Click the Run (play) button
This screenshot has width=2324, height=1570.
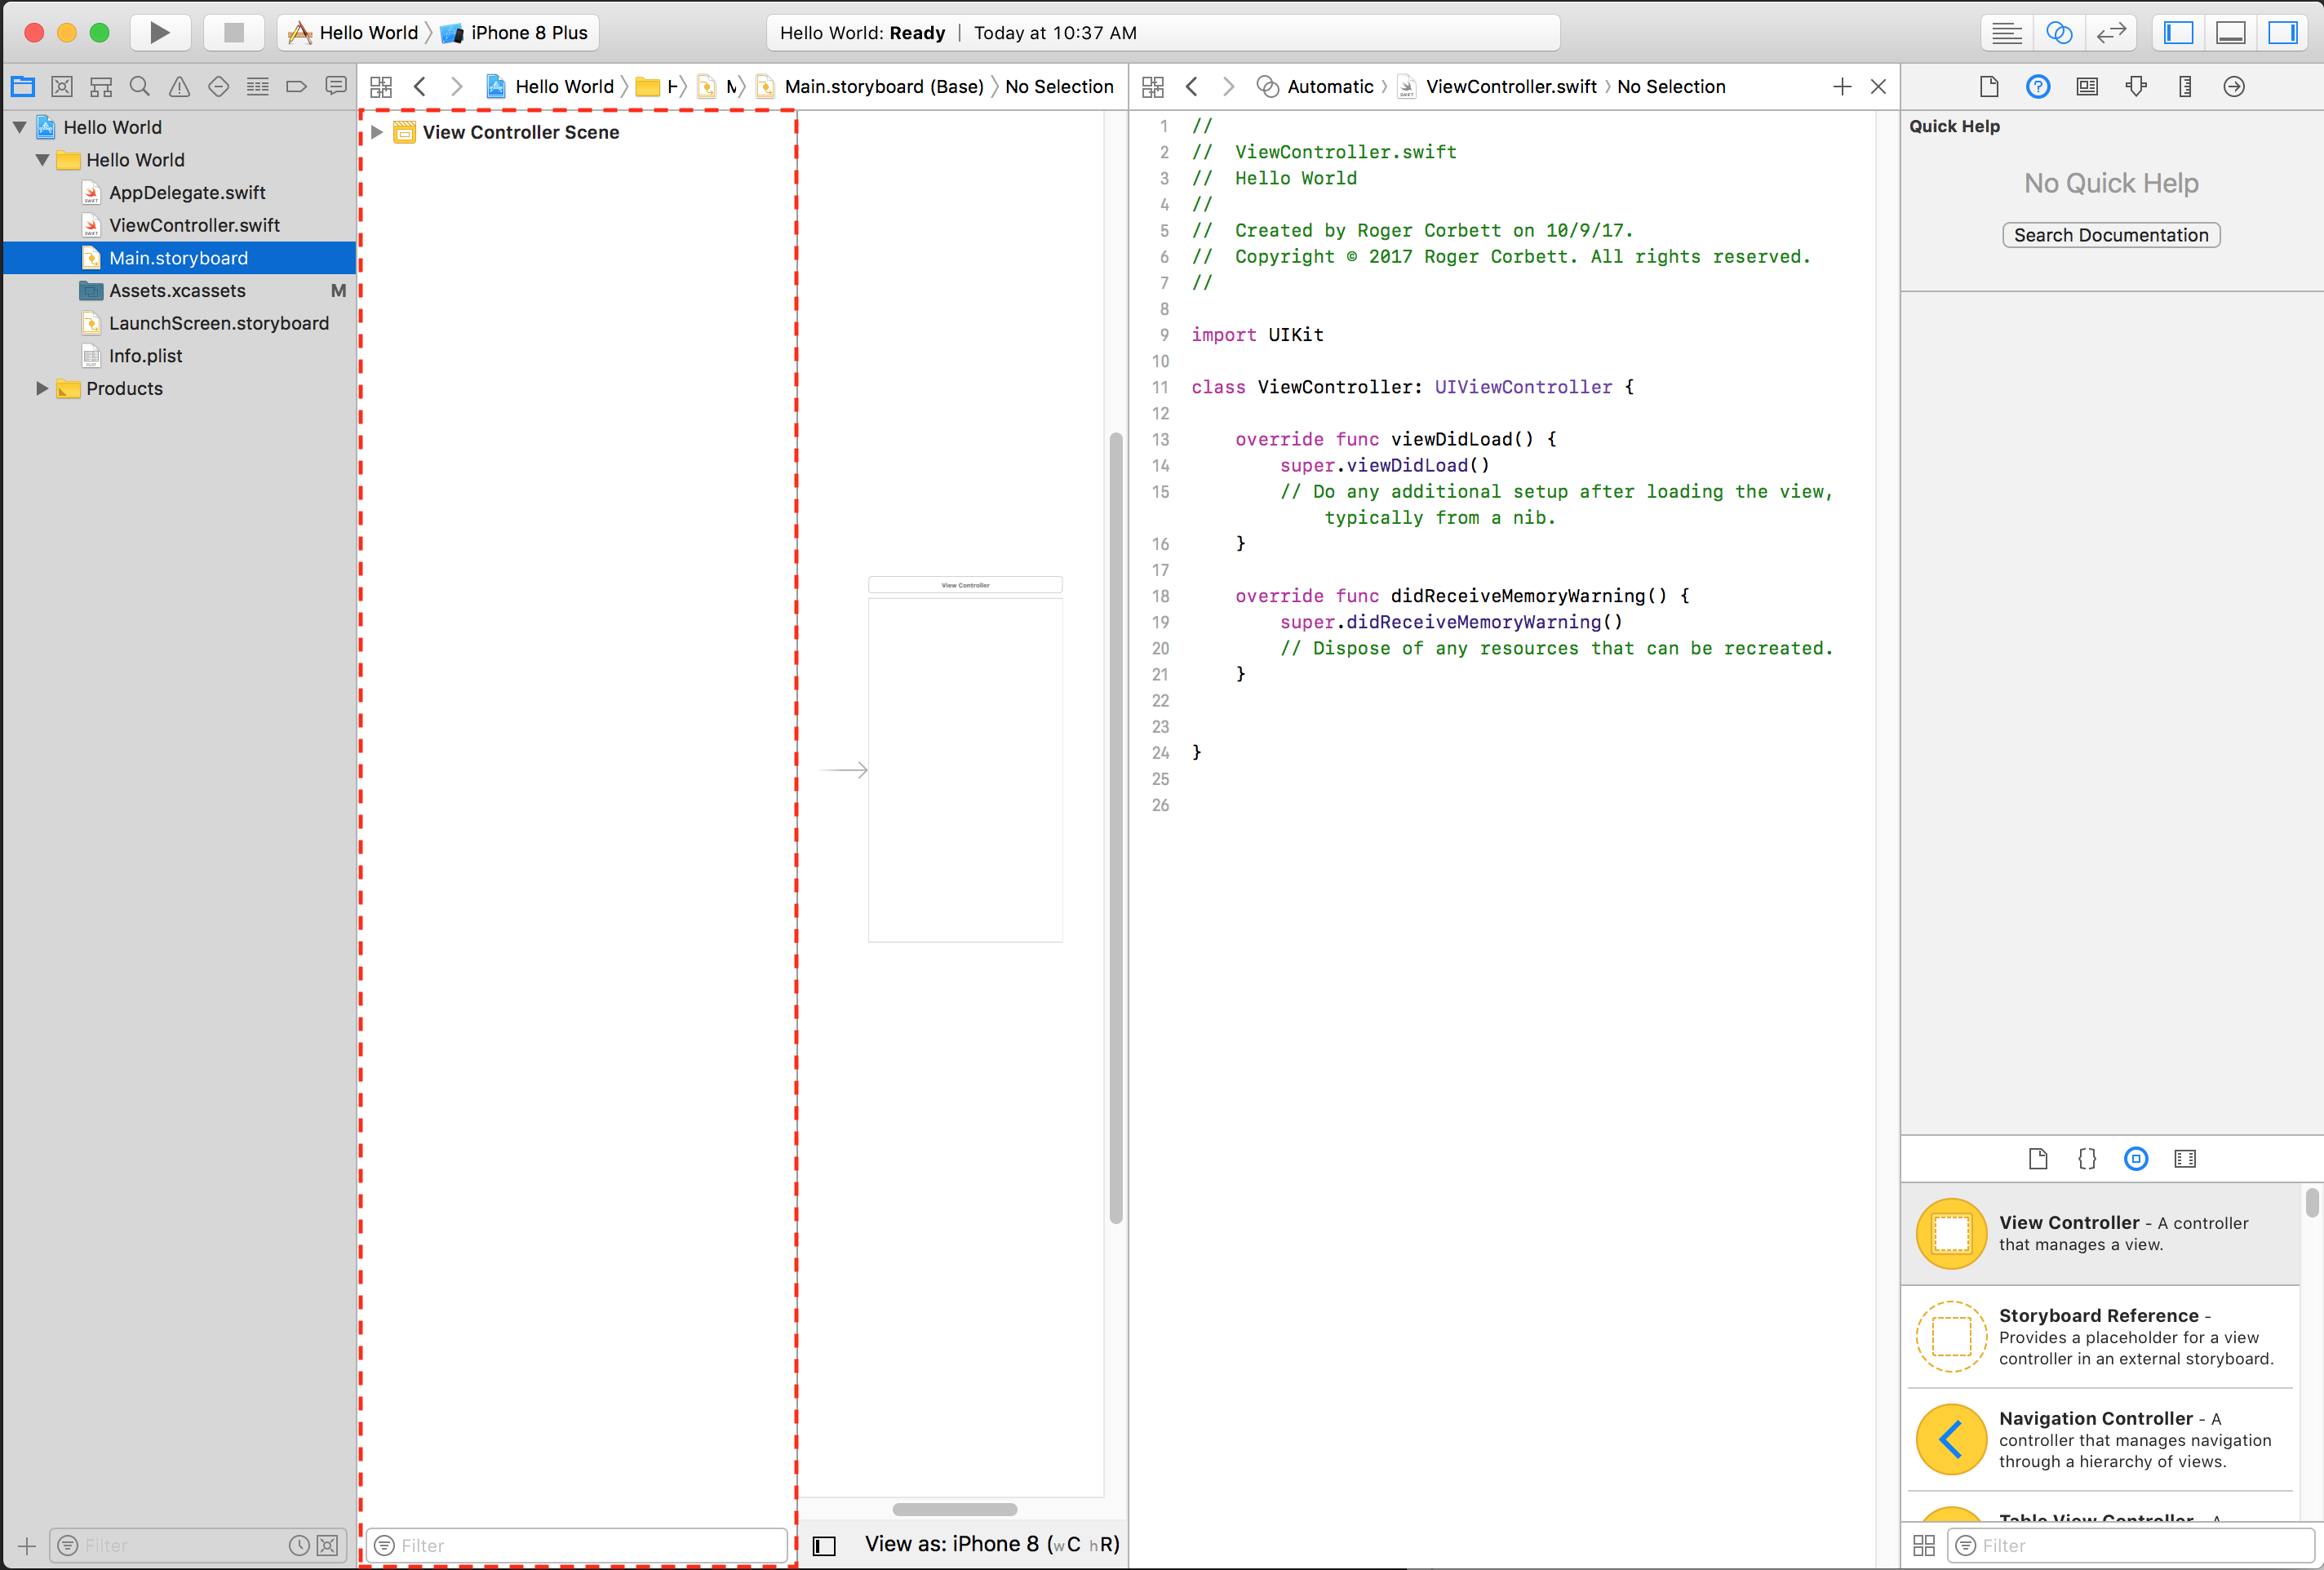coord(159,32)
